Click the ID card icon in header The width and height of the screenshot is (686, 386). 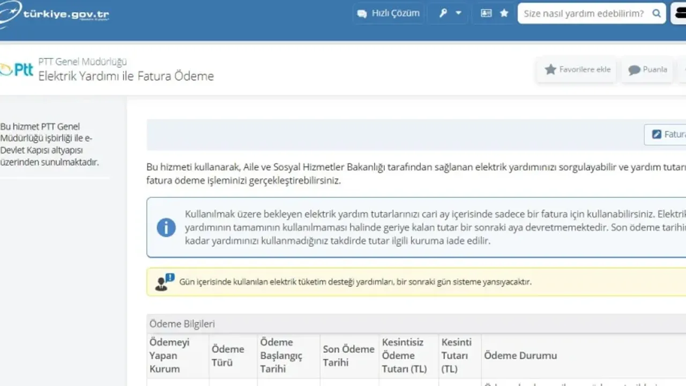coord(486,13)
